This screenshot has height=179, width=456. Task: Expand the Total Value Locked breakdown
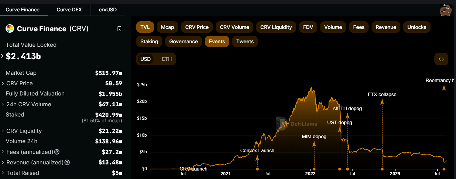click(x=2, y=56)
